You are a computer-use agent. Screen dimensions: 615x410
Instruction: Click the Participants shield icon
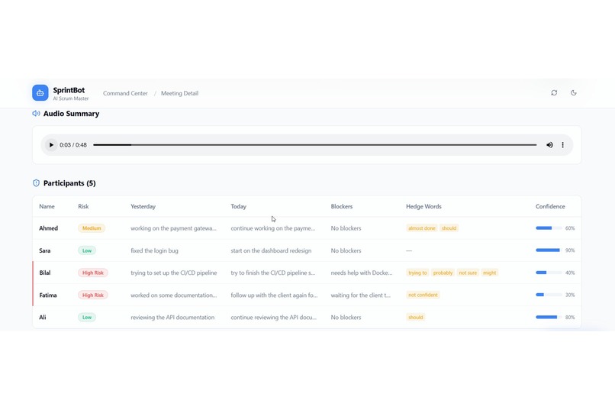click(36, 183)
